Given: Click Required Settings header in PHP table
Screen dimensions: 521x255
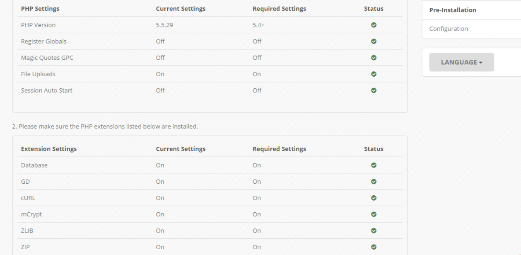Looking at the screenshot, I should pyautogui.click(x=279, y=9).
